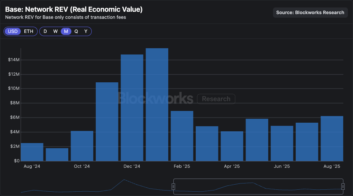Click the right range slider handle
353x196 pixels.
pyautogui.click(x=343, y=187)
